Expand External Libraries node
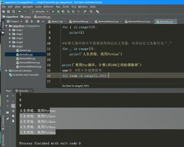This screenshot has width=184, height=147. (x=6, y=70)
